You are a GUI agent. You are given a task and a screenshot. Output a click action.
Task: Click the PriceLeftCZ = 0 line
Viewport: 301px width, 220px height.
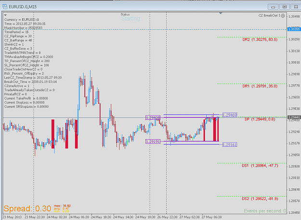[x=15, y=94]
